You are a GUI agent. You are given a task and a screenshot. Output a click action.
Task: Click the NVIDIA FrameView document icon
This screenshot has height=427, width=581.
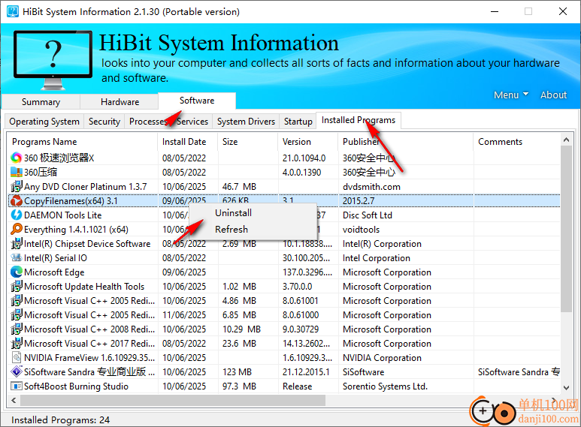click(x=17, y=358)
